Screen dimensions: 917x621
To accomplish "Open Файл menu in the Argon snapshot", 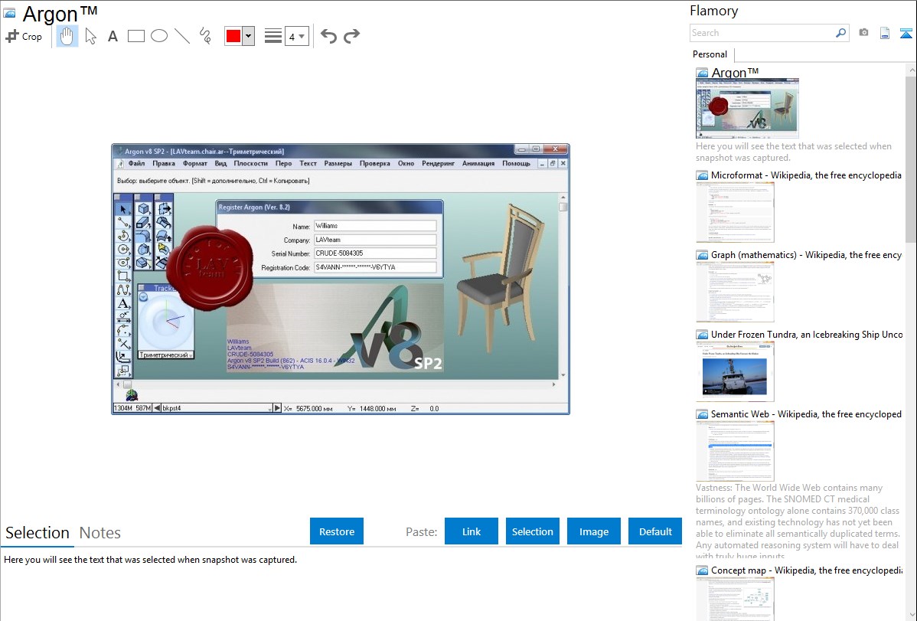I will (136, 163).
